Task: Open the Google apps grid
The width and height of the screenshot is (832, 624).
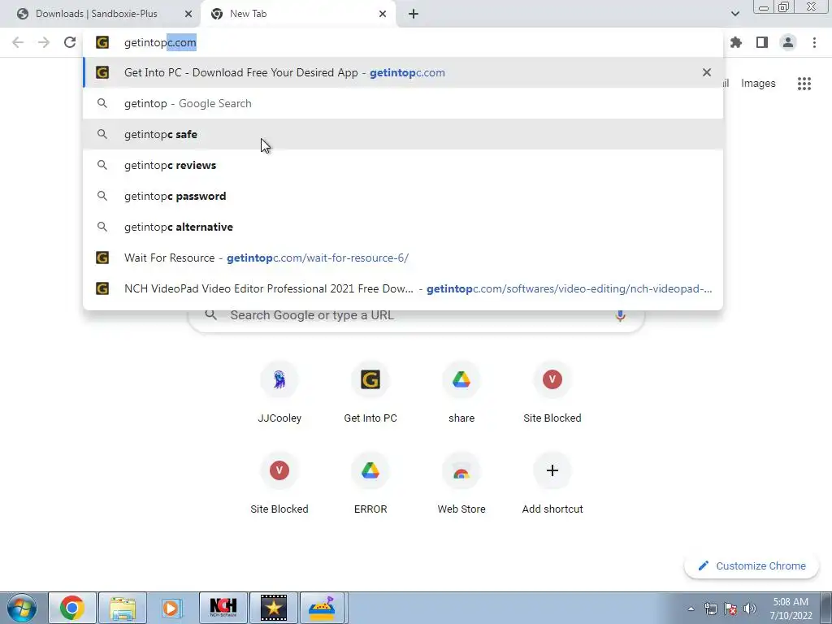Action: 804,84
